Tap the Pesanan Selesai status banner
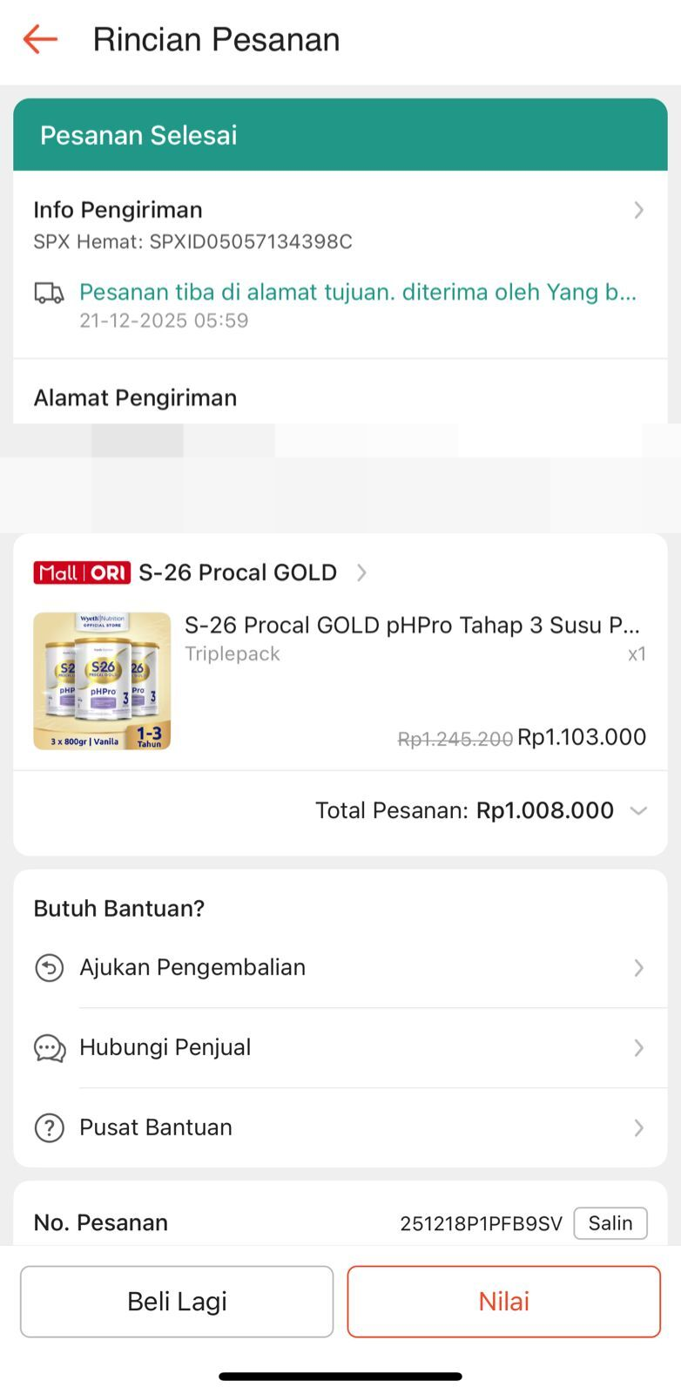This screenshot has width=681, height=1394. tap(340, 135)
